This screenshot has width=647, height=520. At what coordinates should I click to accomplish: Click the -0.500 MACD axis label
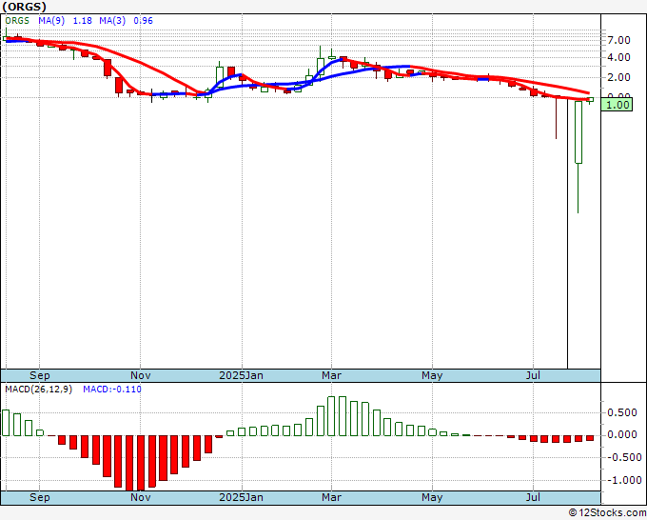[622, 458]
